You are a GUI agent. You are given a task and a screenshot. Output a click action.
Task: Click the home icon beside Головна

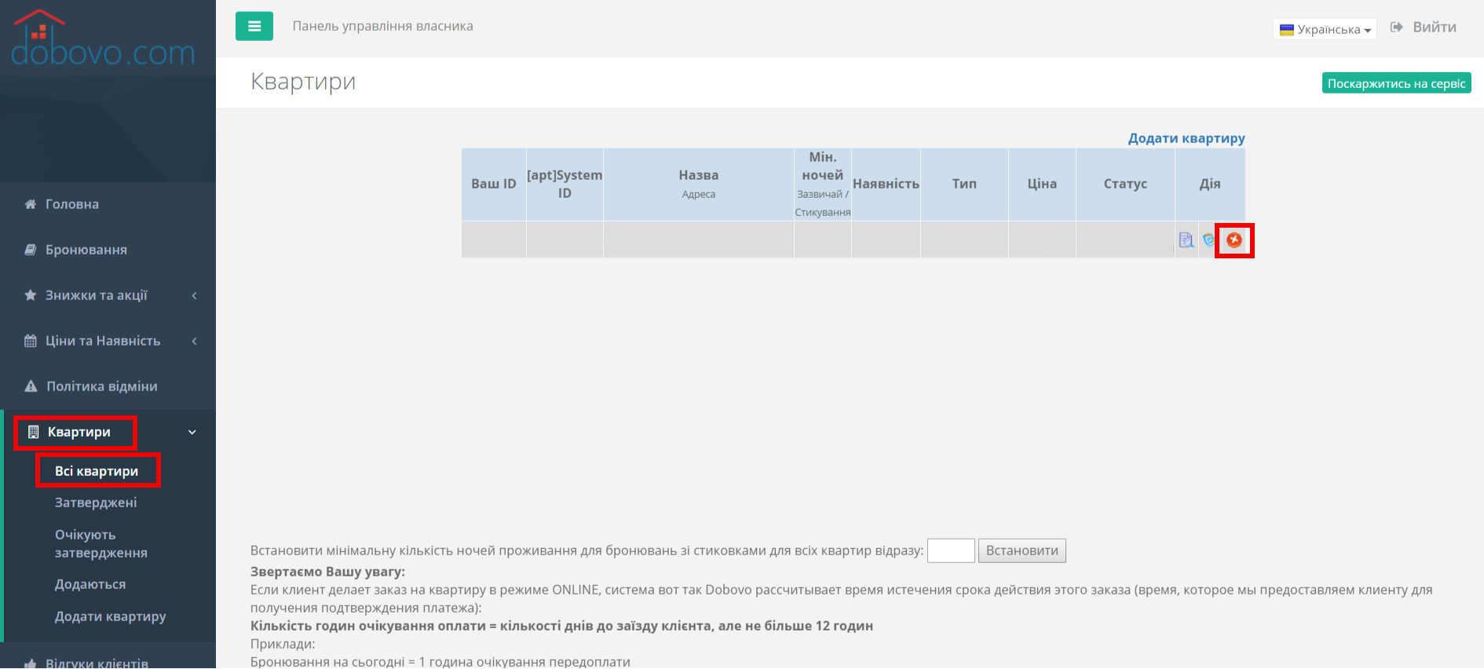point(31,204)
